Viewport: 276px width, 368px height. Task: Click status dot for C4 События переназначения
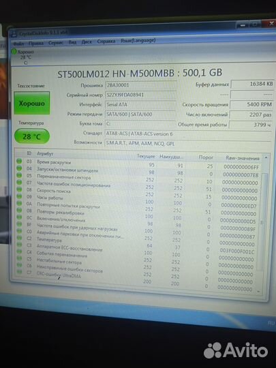(x=19, y=251)
